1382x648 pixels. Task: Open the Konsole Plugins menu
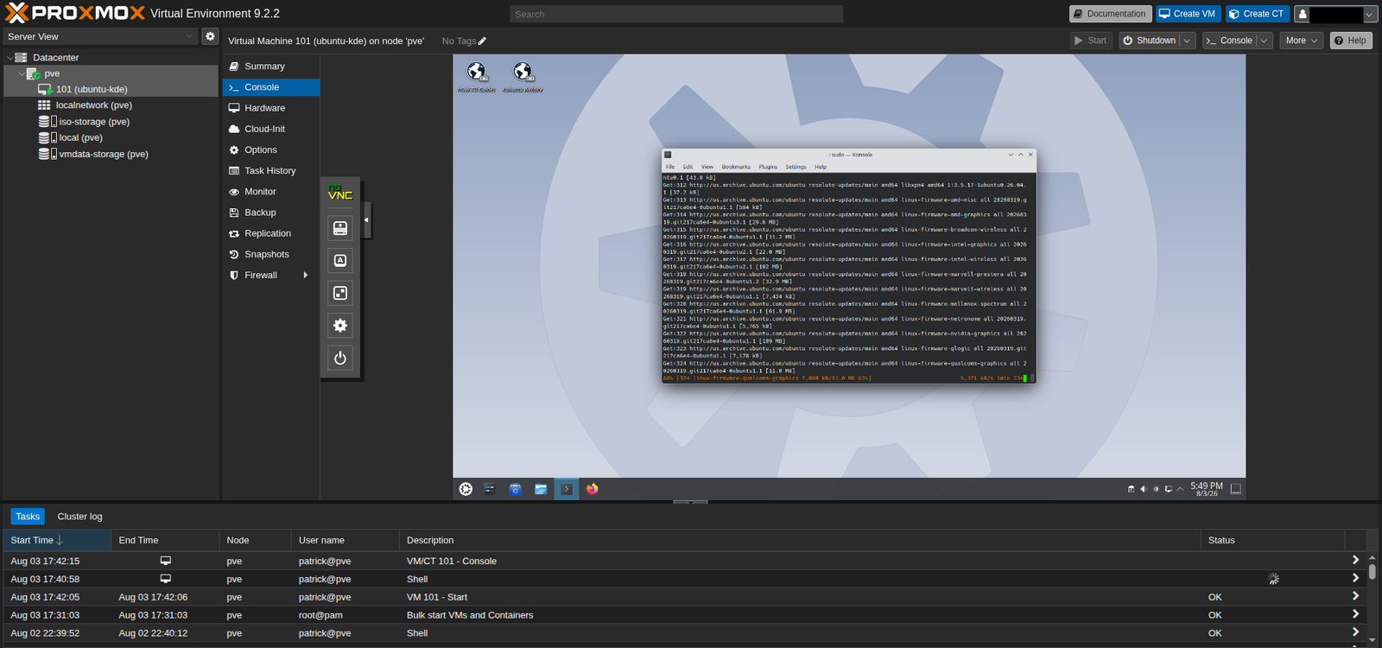coord(768,167)
